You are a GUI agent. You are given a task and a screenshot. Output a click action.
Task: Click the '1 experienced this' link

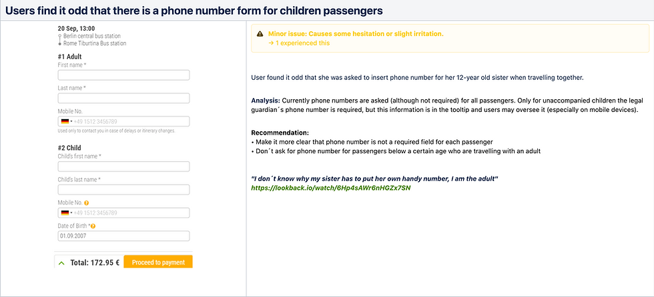(299, 43)
